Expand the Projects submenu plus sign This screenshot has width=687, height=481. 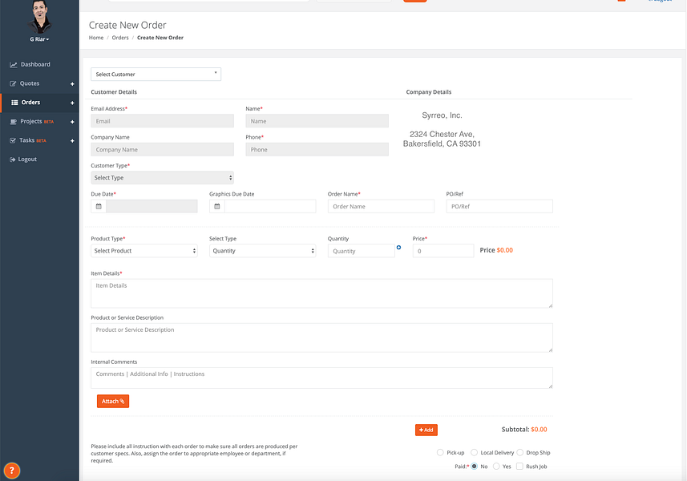tap(72, 122)
